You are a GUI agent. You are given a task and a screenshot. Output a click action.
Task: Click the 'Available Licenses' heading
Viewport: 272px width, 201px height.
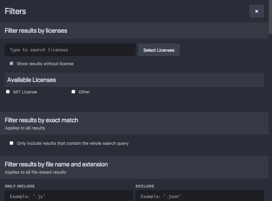(31, 80)
